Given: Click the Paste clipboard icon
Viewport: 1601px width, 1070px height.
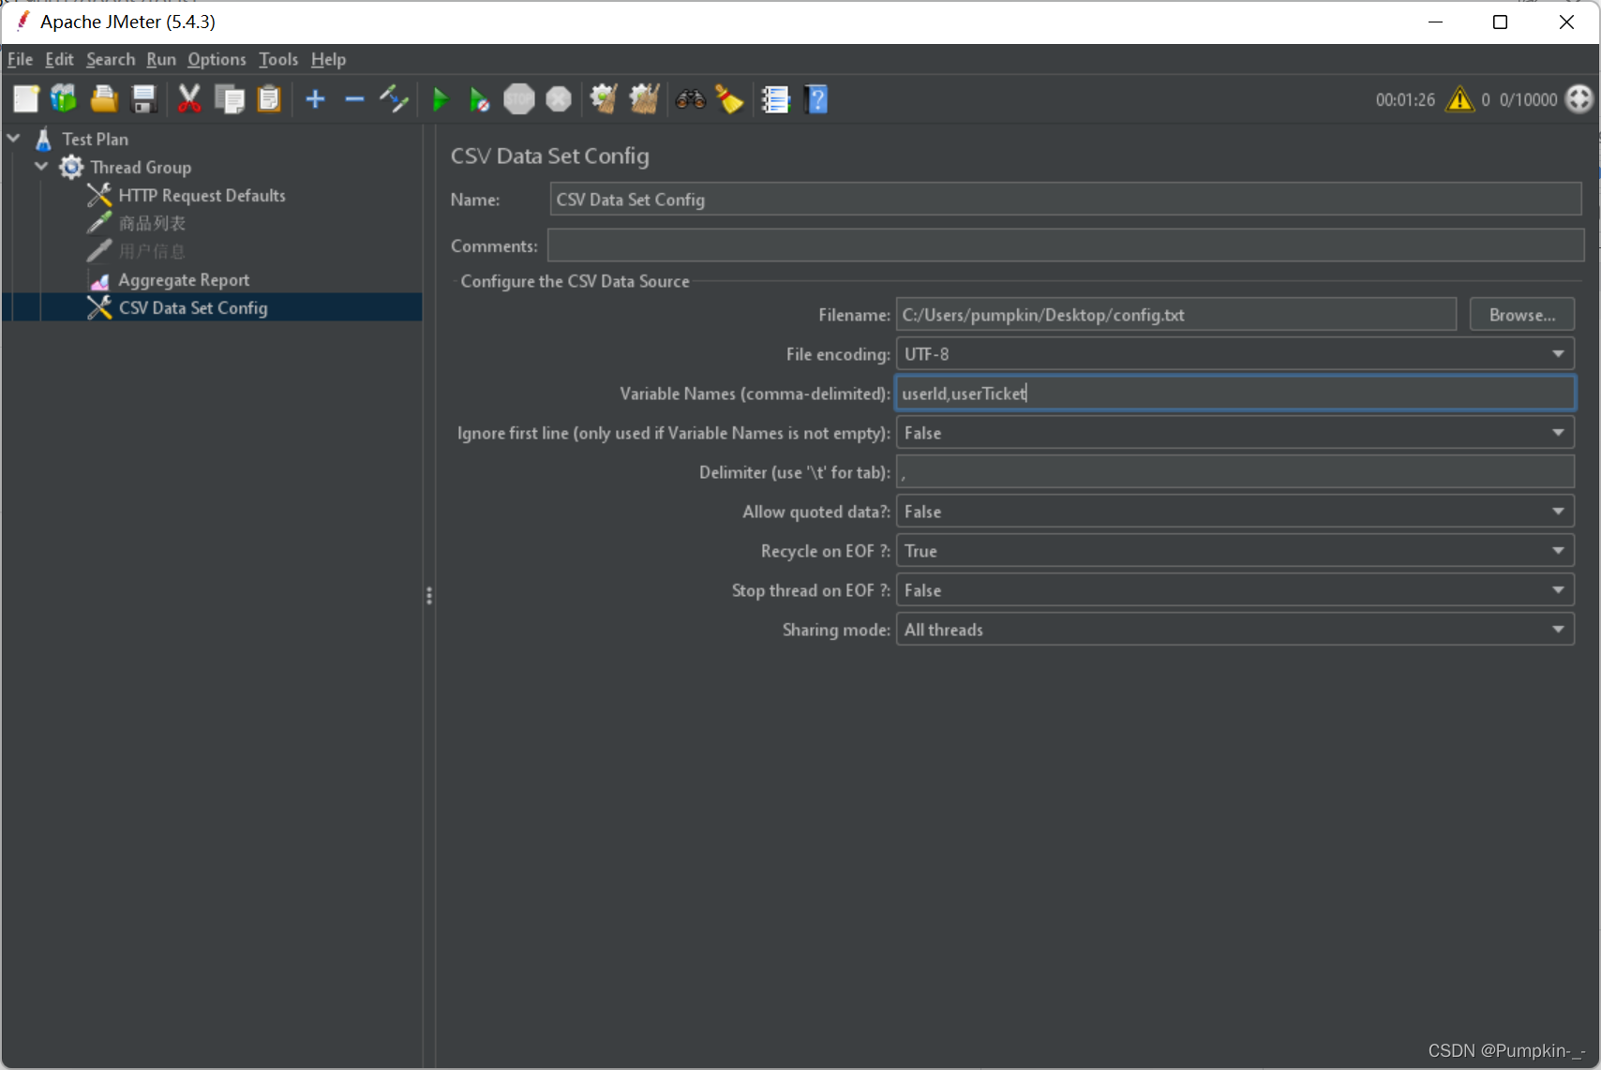Looking at the screenshot, I should [x=269, y=99].
